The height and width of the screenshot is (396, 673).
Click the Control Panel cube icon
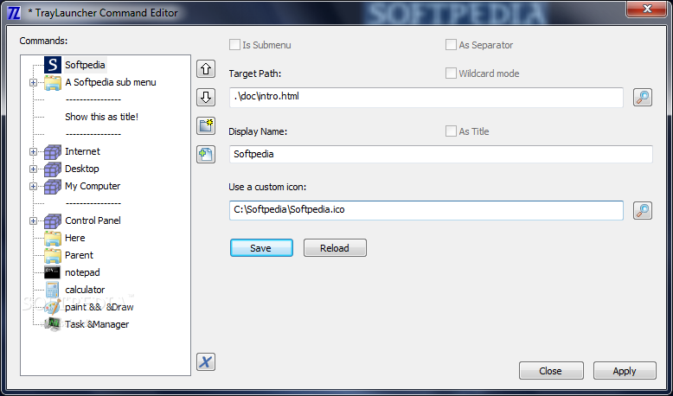point(53,220)
